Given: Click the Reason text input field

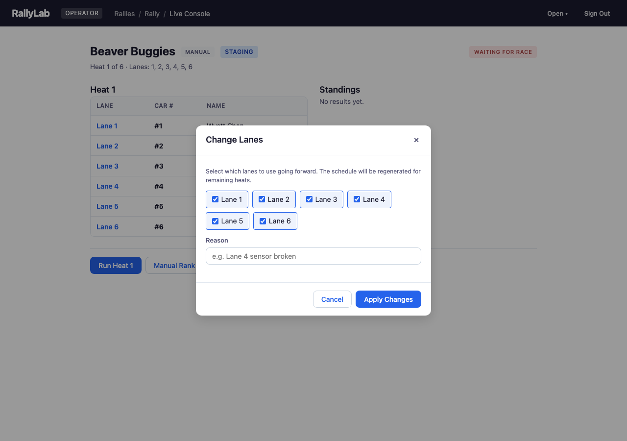Looking at the screenshot, I should click(313, 256).
